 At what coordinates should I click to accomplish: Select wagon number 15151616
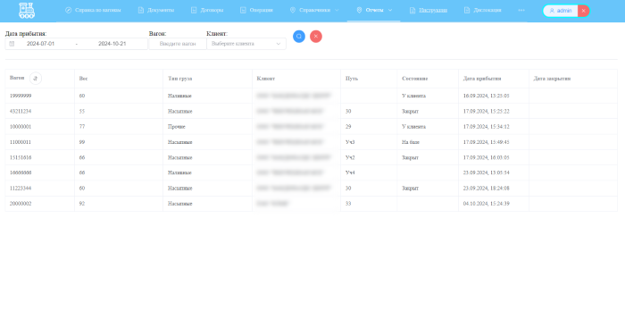click(21, 157)
